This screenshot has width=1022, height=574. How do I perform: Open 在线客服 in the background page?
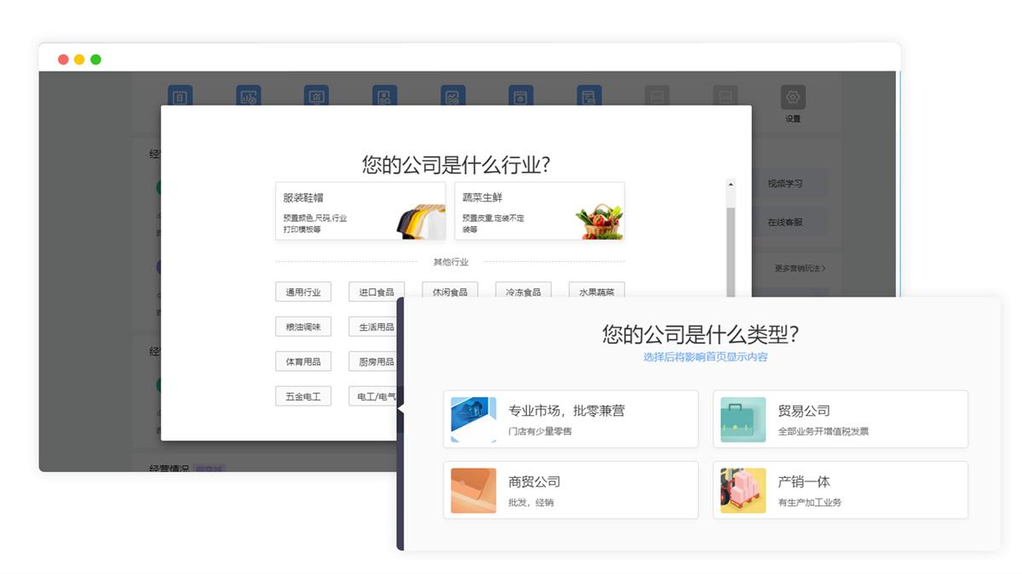[785, 222]
